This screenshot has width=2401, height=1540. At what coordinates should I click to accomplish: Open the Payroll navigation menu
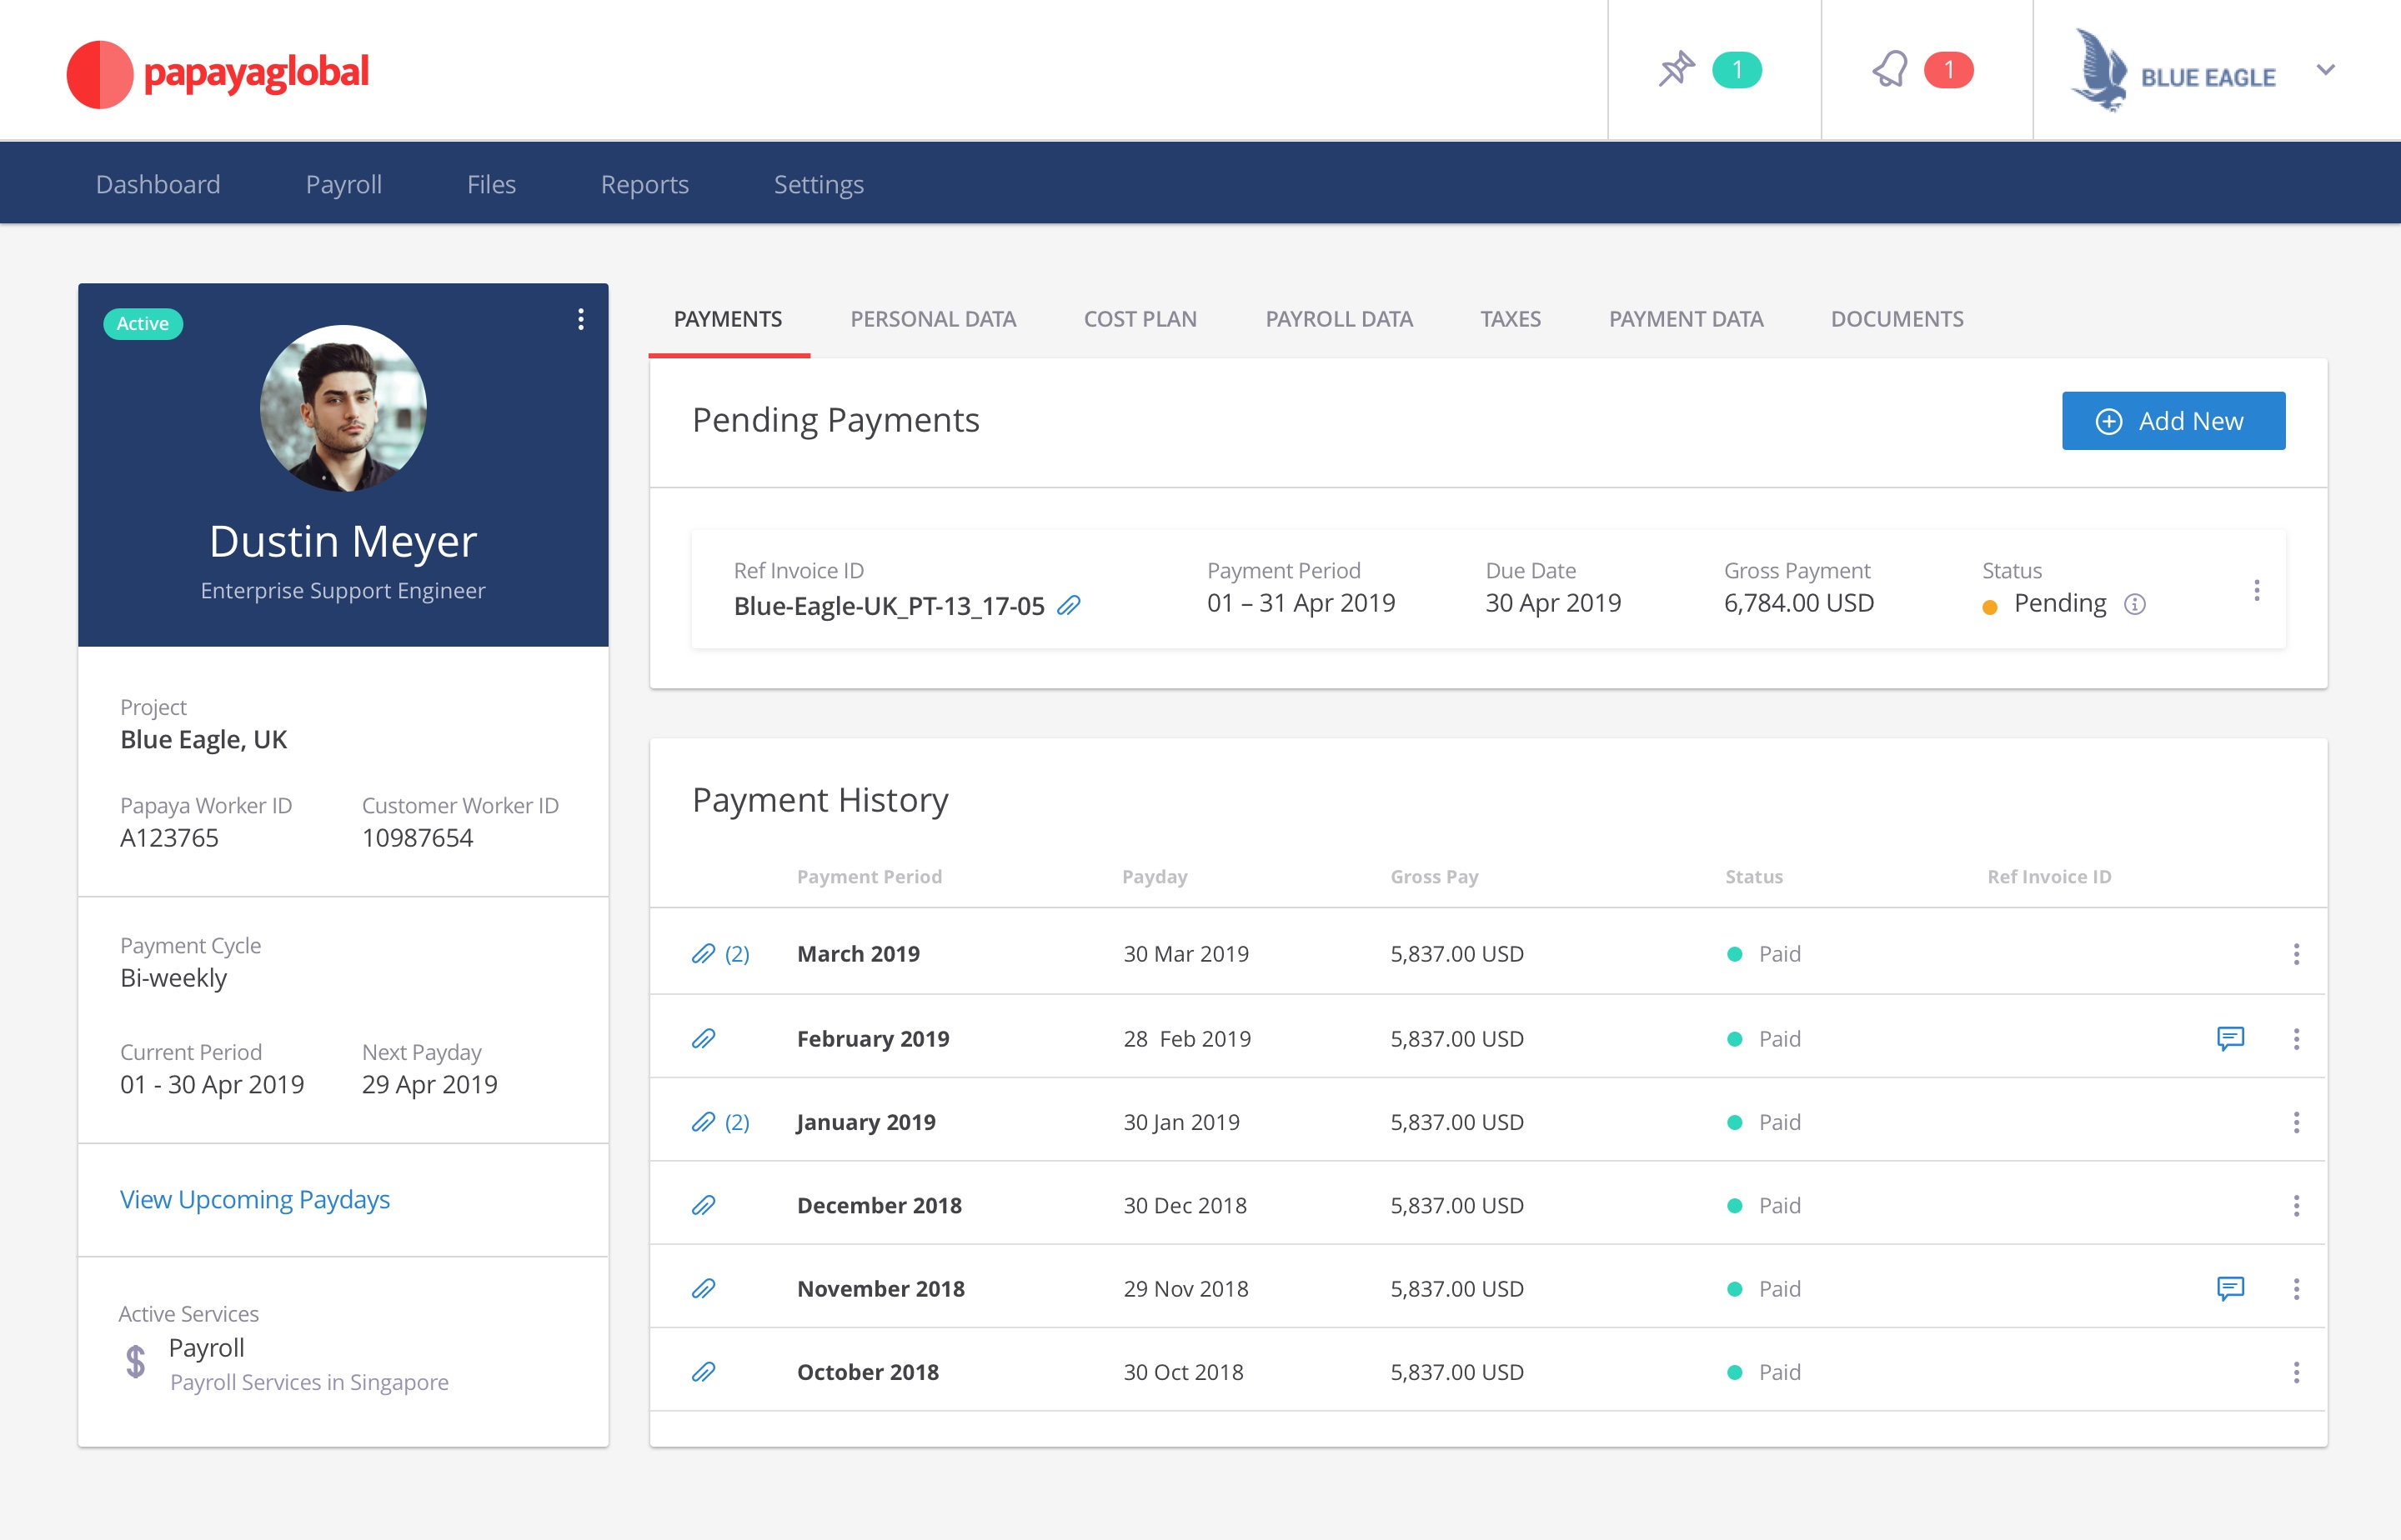[344, 183]
